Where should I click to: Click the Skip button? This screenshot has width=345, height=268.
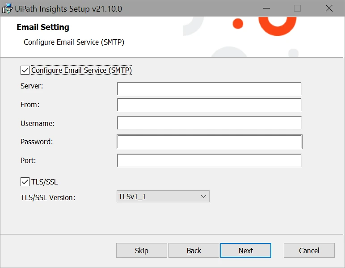[x=142, y=251]
